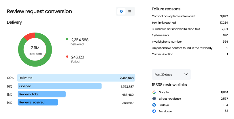This screenshot has height=119, width=234.
Task: Click the 31,672 failure count
Action: [x=224, y=16]
